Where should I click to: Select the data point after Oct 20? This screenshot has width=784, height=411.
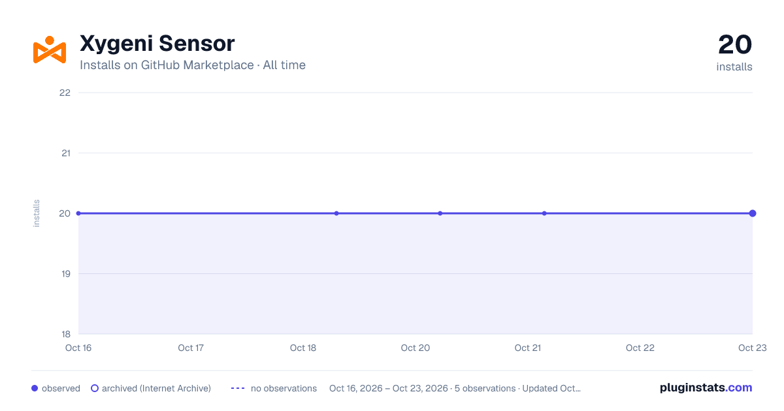pyautogui.click(x=440, y=213)
